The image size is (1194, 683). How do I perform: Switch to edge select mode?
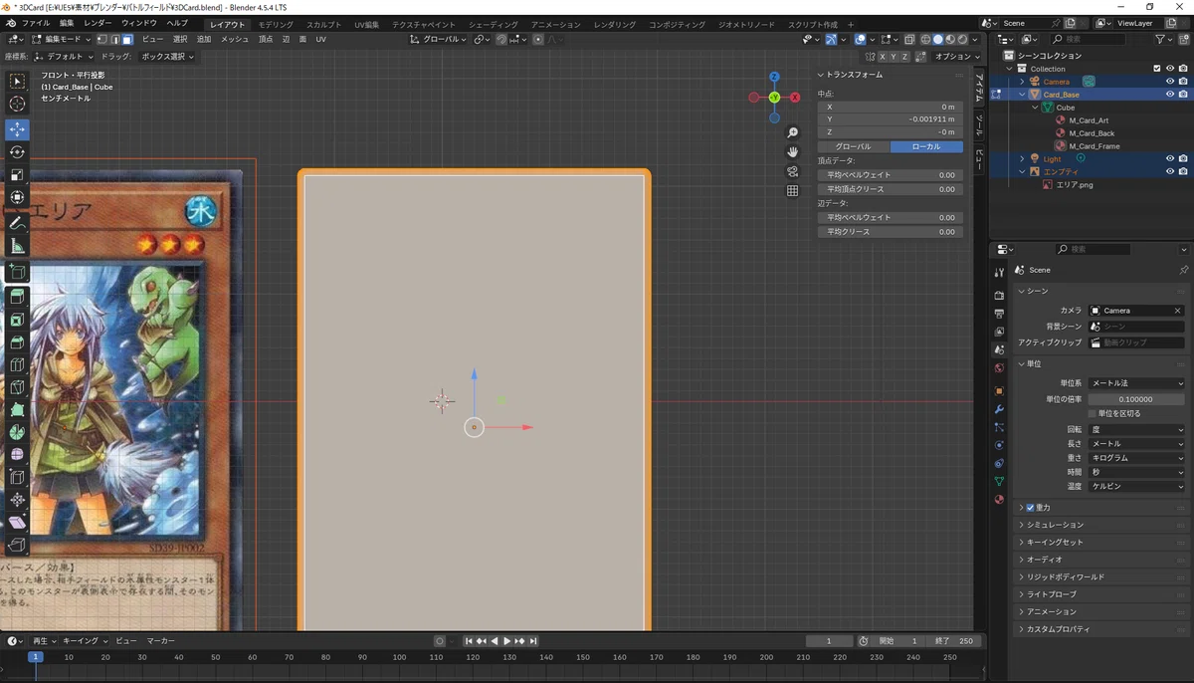pyautogui.click(x=115, y=40)
